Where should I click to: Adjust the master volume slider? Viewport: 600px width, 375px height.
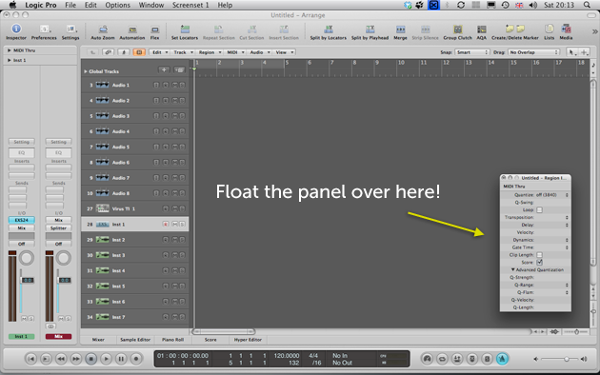[x=567, y=359]
